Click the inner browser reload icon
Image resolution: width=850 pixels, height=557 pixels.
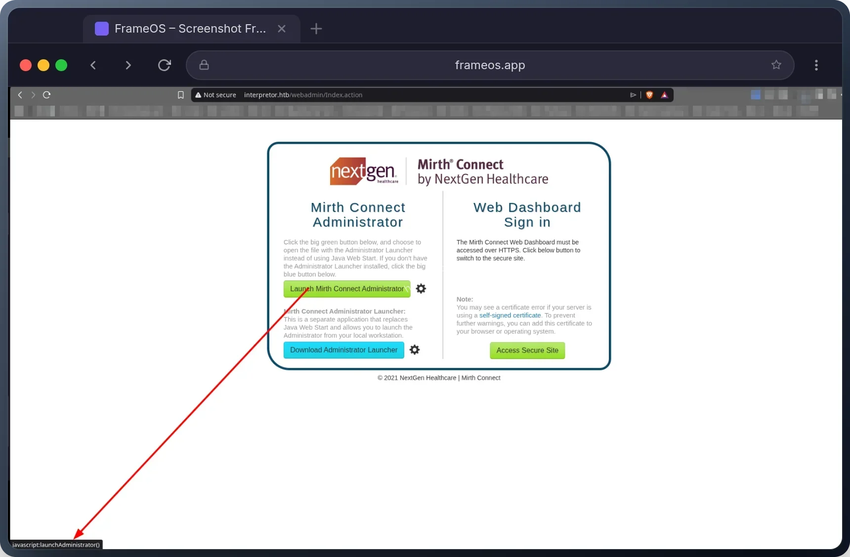47,95
